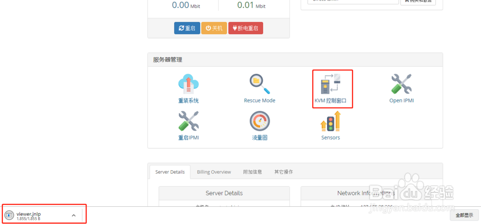Click the red 断电重启 button
481x224 pixels.
[x=246, y=28]
